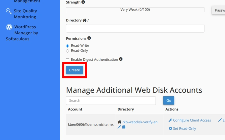Click Set Read-Only link
Viewport: 225px width, 140px height.
(184, 128)
